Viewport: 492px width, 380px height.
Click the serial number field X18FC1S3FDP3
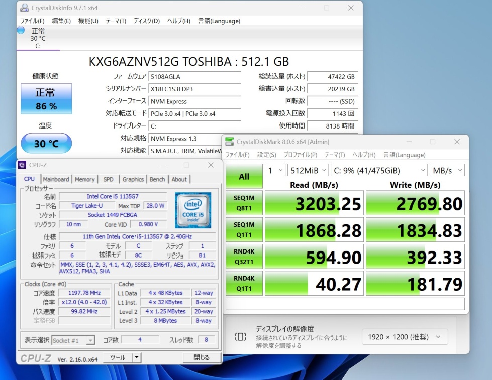(194, 89)
